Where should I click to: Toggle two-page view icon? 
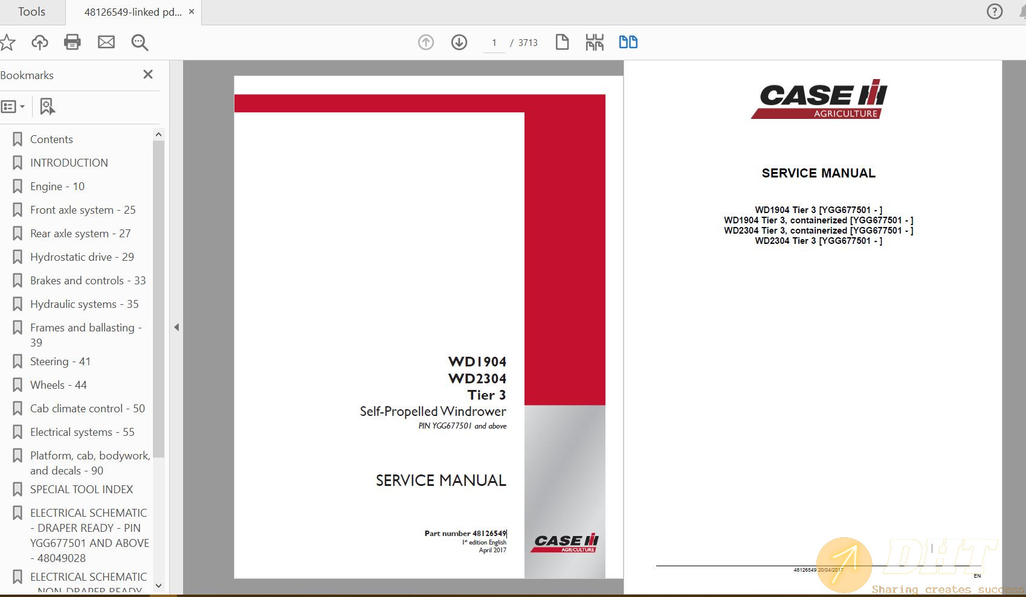(628, 42)
